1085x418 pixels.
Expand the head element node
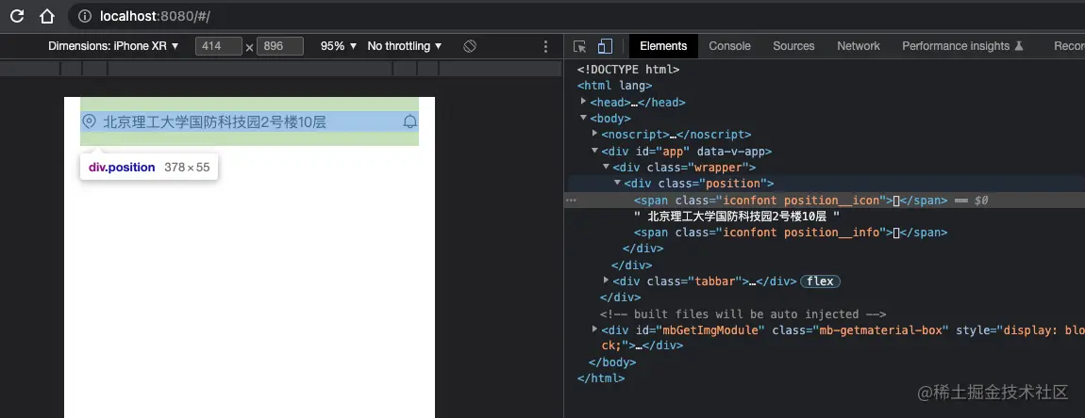583,102
